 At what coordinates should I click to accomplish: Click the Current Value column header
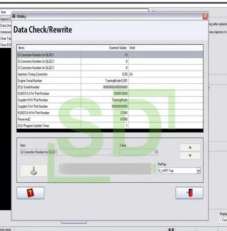105,48
